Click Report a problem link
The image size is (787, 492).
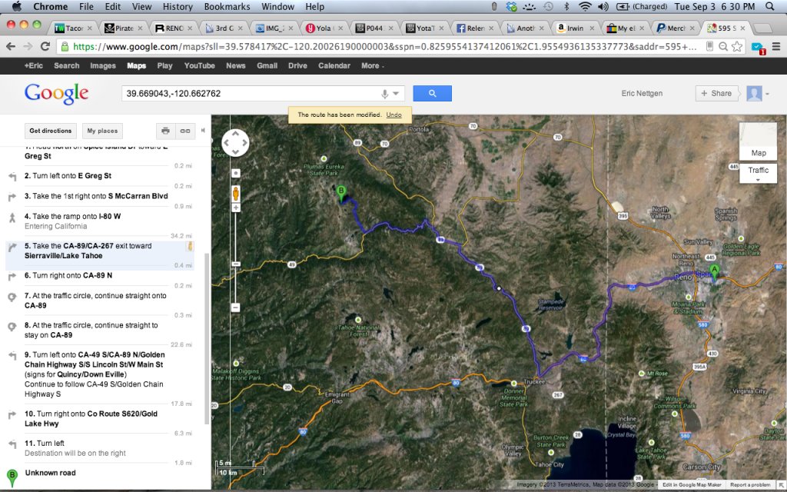coord(750,485)
